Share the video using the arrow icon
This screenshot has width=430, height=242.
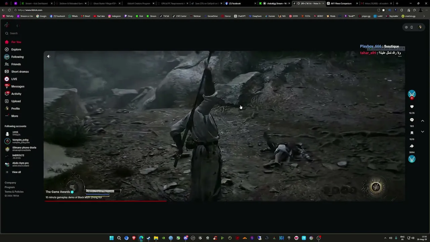(x=412, y=146)
